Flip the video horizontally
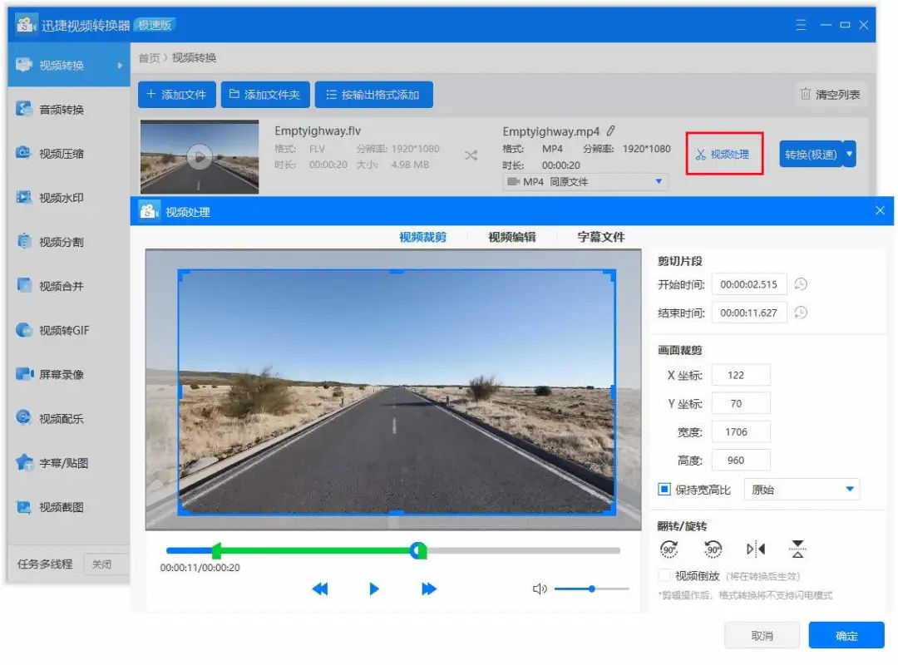Screen dimensions: 898x665 756,549
